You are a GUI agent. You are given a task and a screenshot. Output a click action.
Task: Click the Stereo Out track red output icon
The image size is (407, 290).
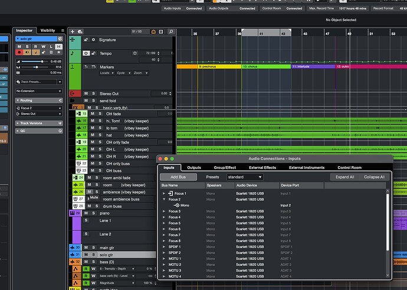click(x=72, y=93)
